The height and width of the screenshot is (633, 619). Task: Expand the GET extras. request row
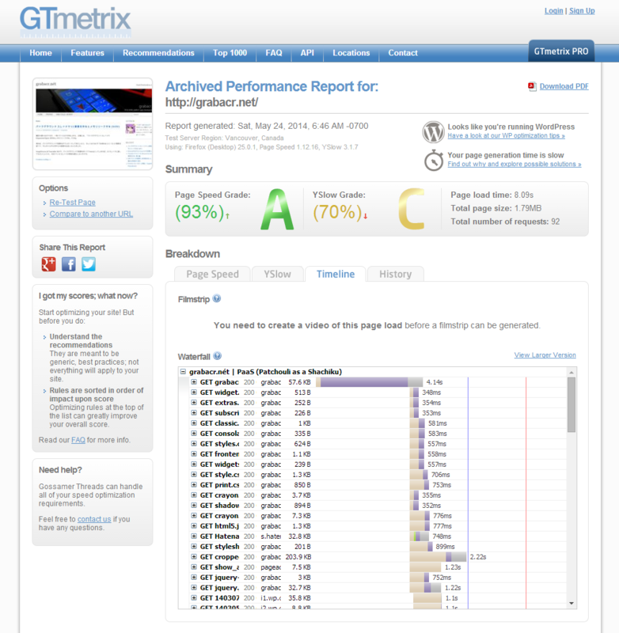click(x=194, y=403)
